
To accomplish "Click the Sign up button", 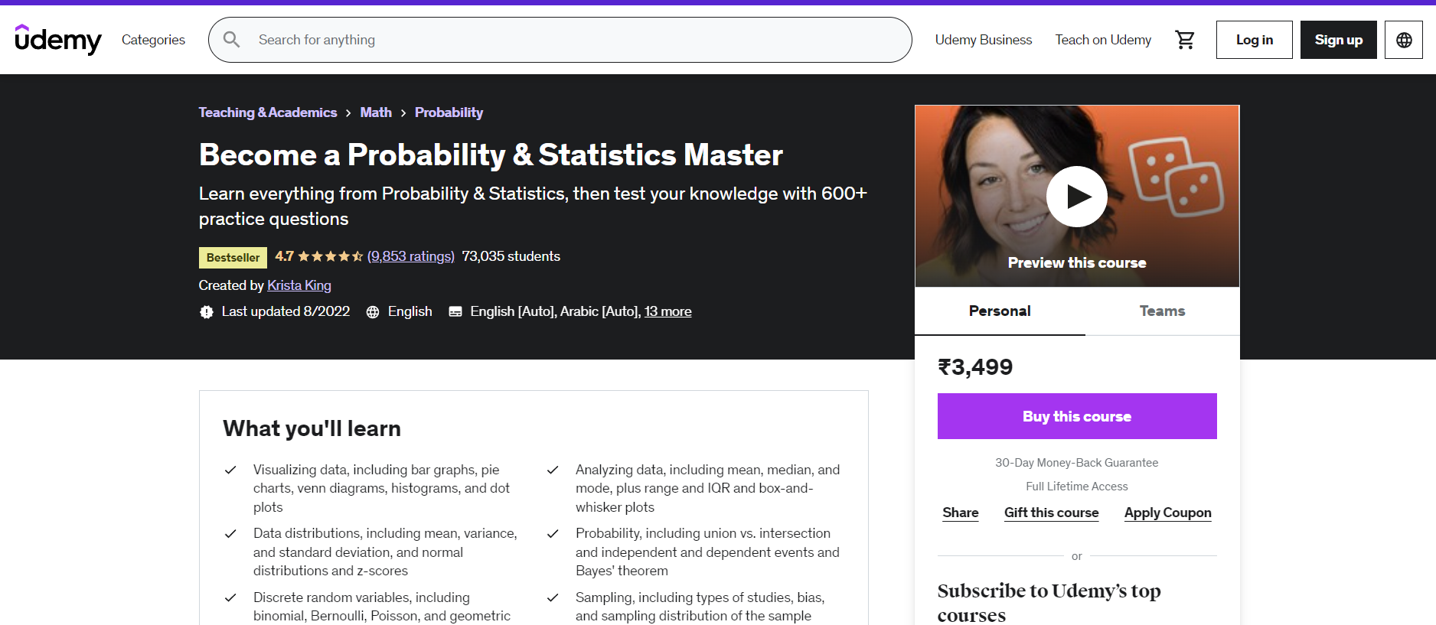I will (x=1338, y=40).
